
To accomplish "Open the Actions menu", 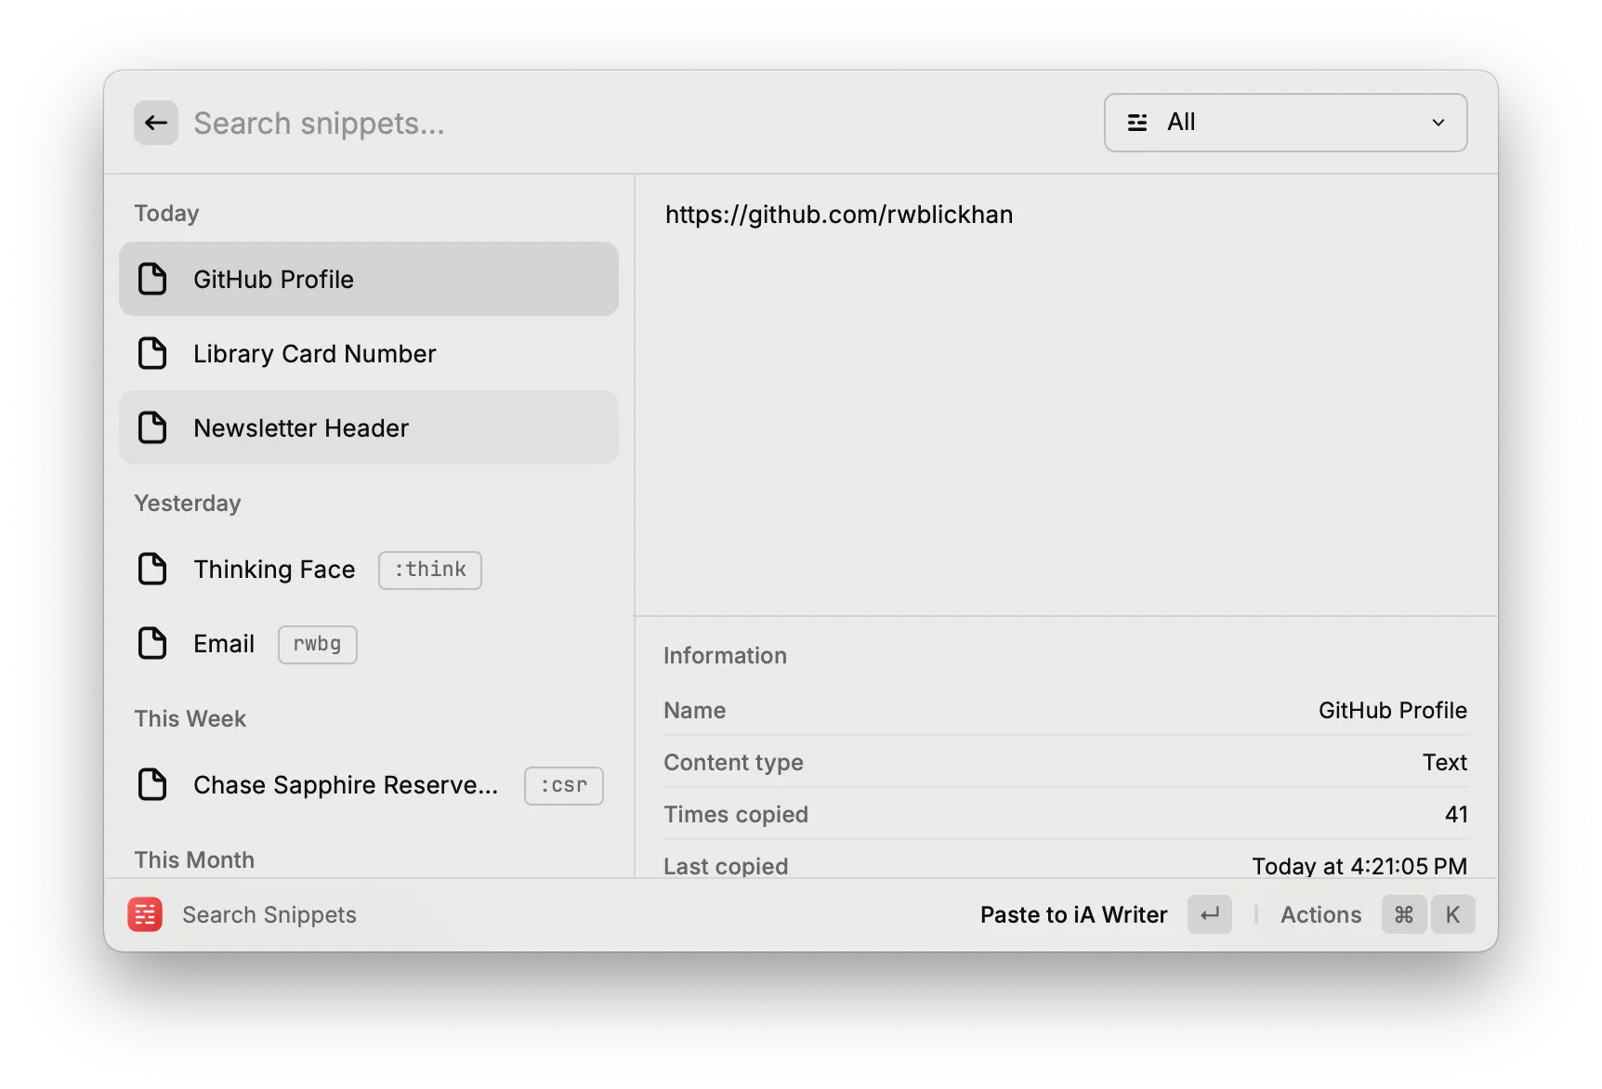I will tap(1320, 914).
